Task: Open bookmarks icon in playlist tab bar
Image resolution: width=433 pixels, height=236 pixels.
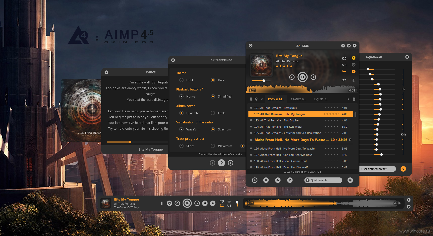Action: click(x=251, y=99)
